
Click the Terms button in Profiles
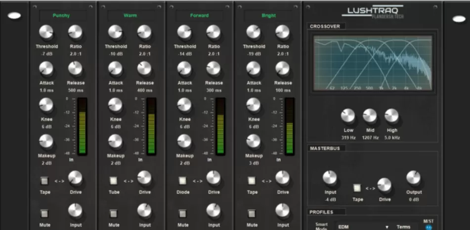tap(403, 227)
